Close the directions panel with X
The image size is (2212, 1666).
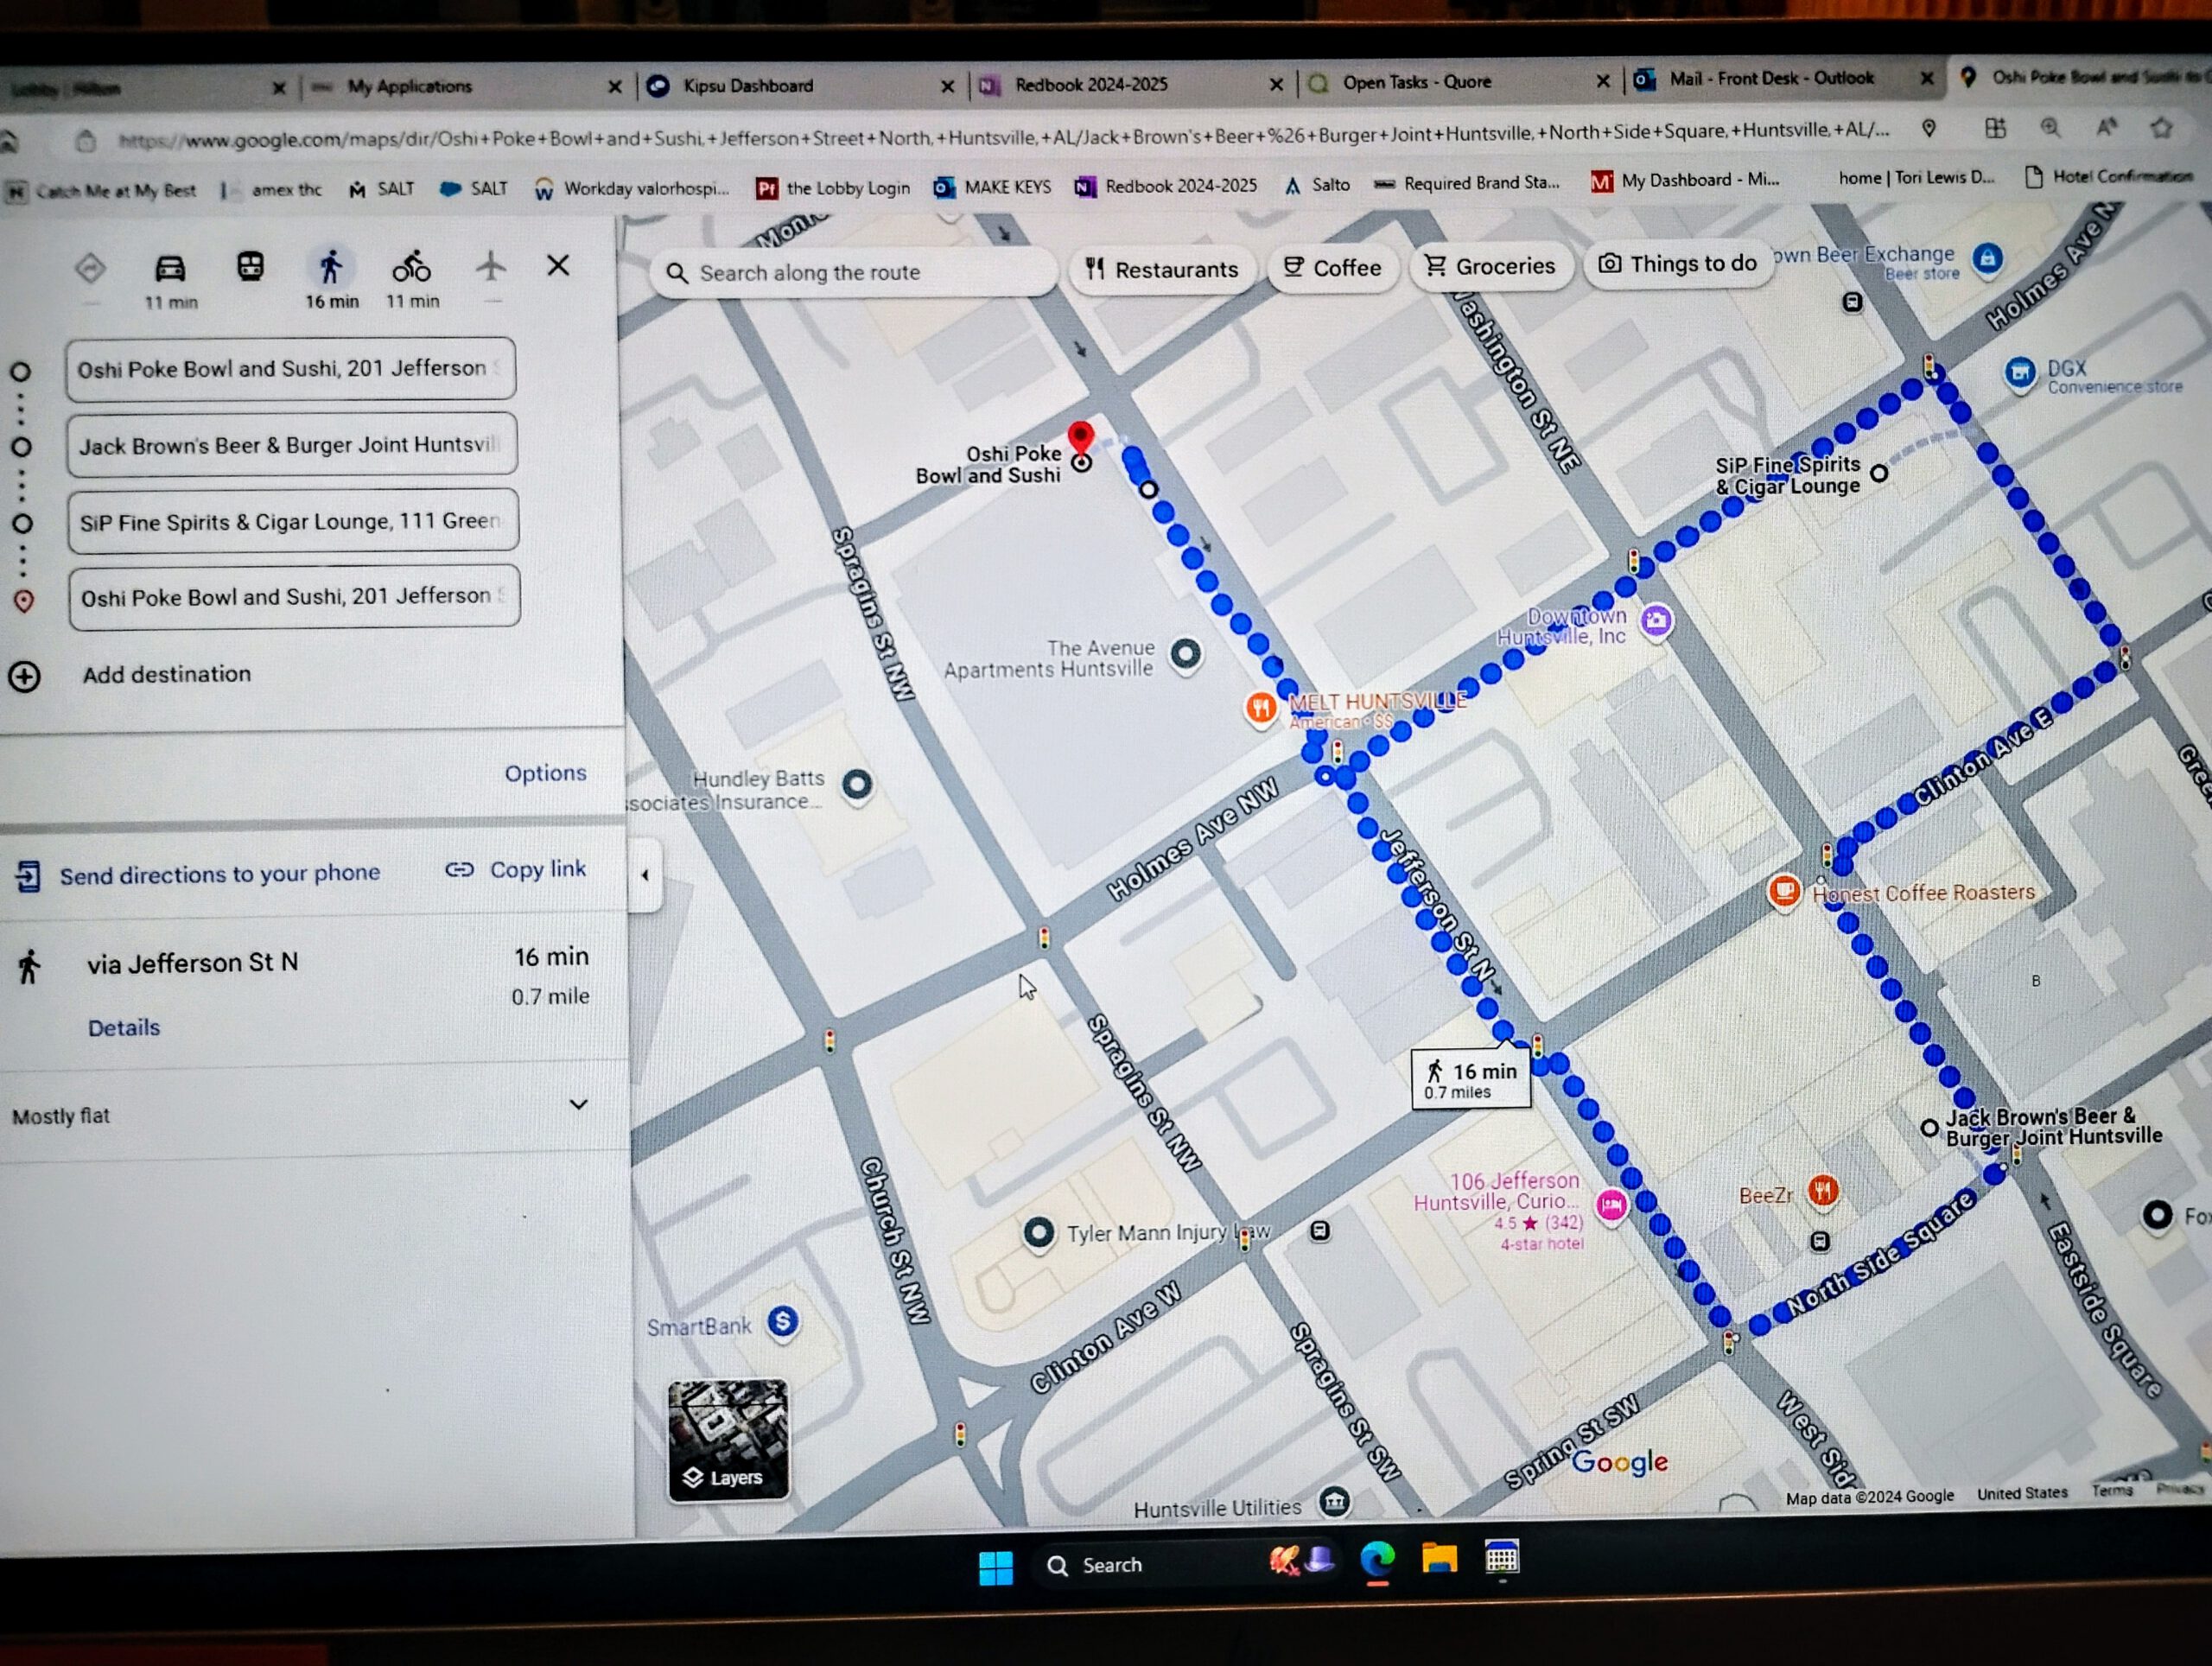(x=558, y=265)
